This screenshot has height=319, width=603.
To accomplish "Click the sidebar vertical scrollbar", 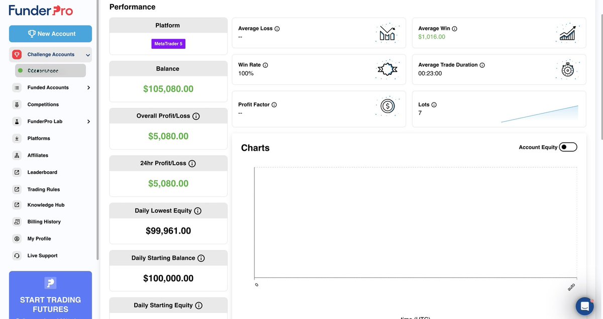I will (97, 131).
